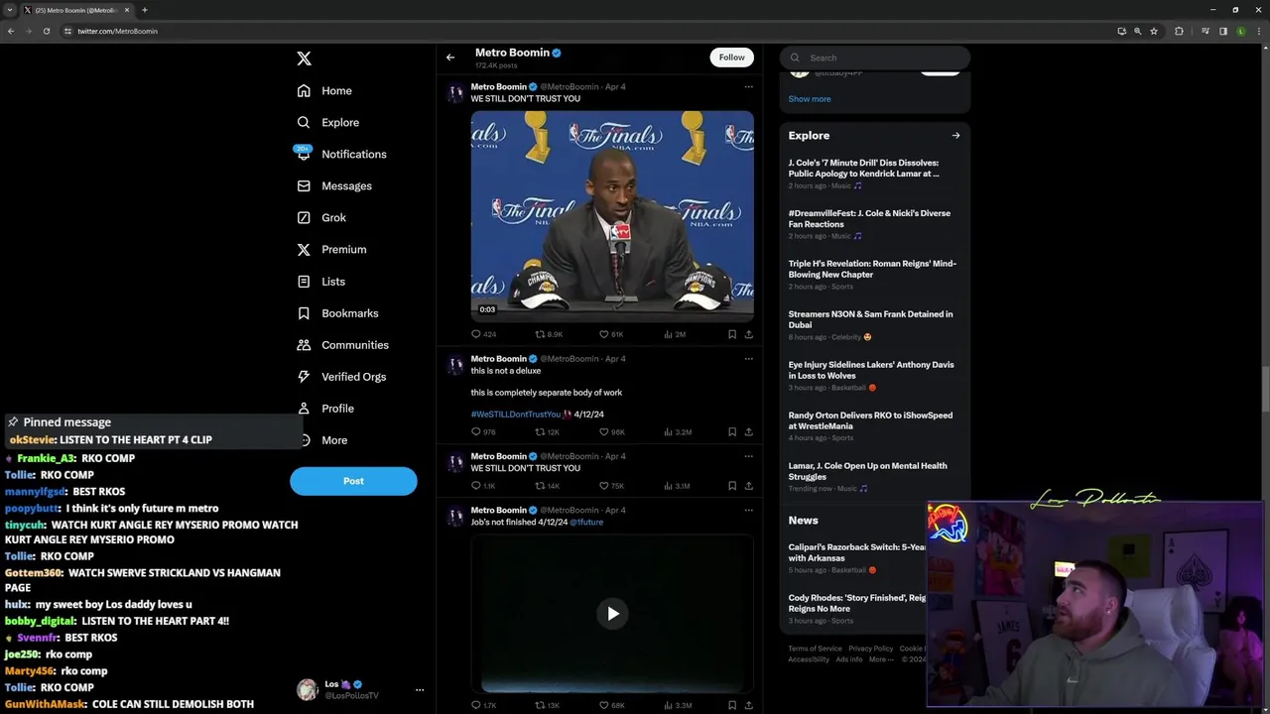Reload the page in the browser toolbar
This screenshot has height=714, width=1270.
click(46, 31)
